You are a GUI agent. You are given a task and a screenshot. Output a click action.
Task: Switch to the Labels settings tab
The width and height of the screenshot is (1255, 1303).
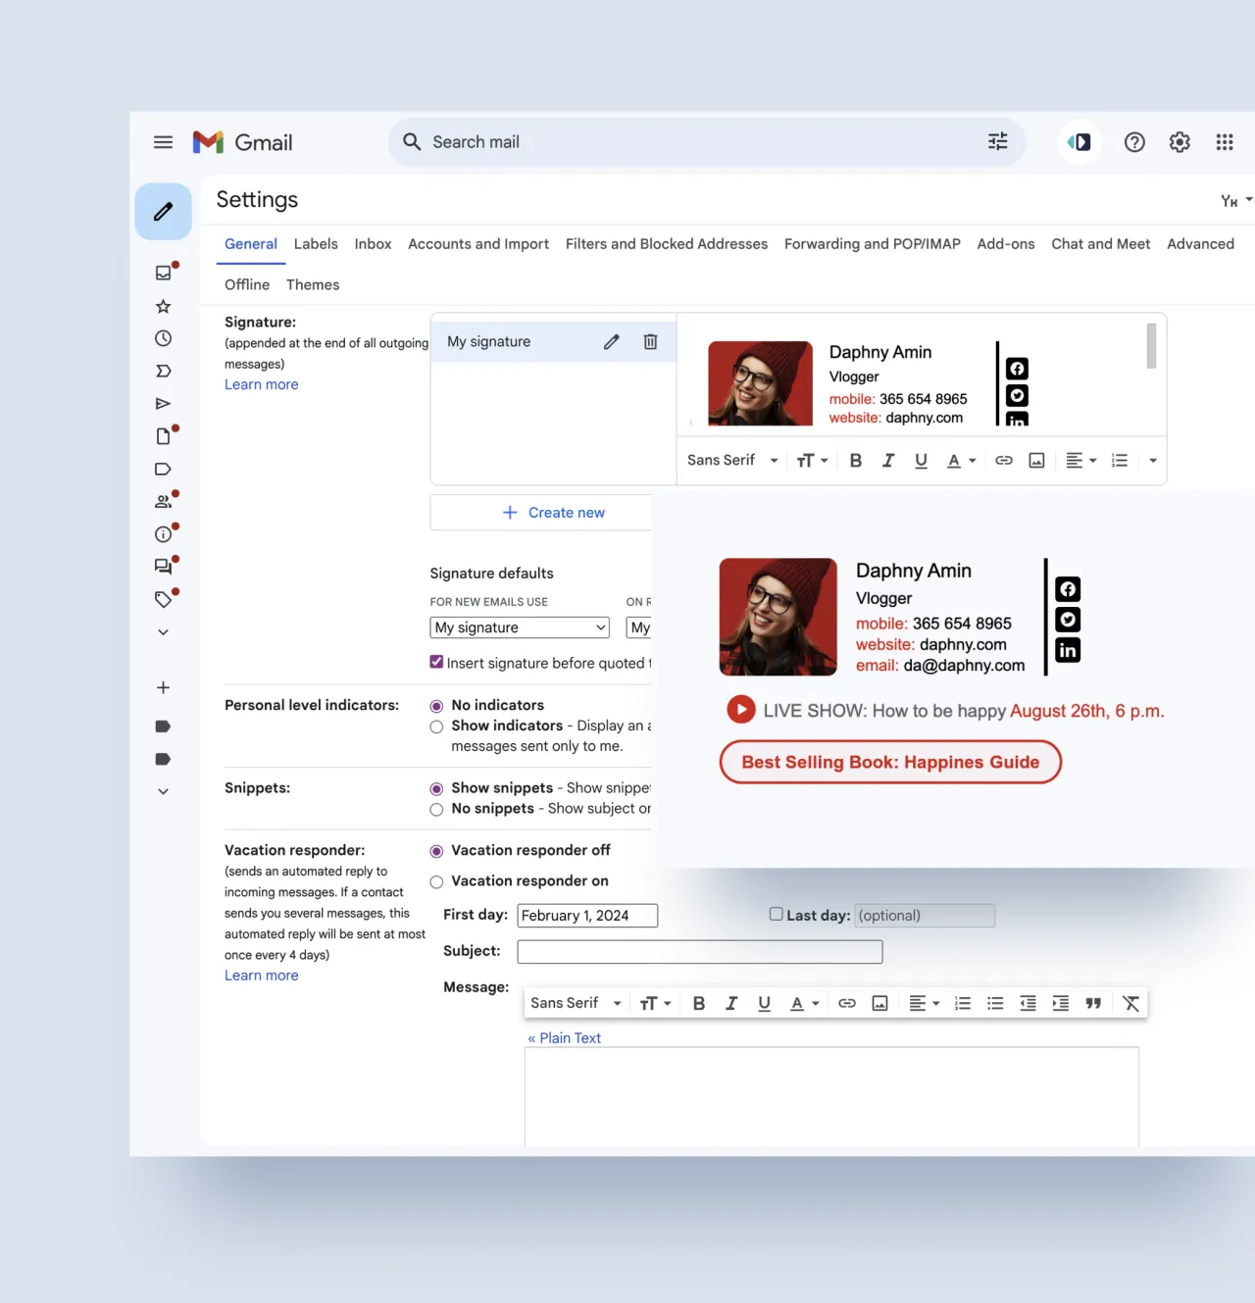[x=316, y=244]
